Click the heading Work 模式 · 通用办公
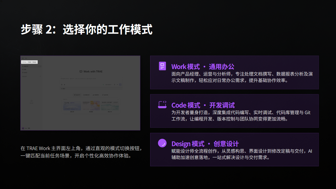This screenshot has height=189, width=336. tap(203, 66)
